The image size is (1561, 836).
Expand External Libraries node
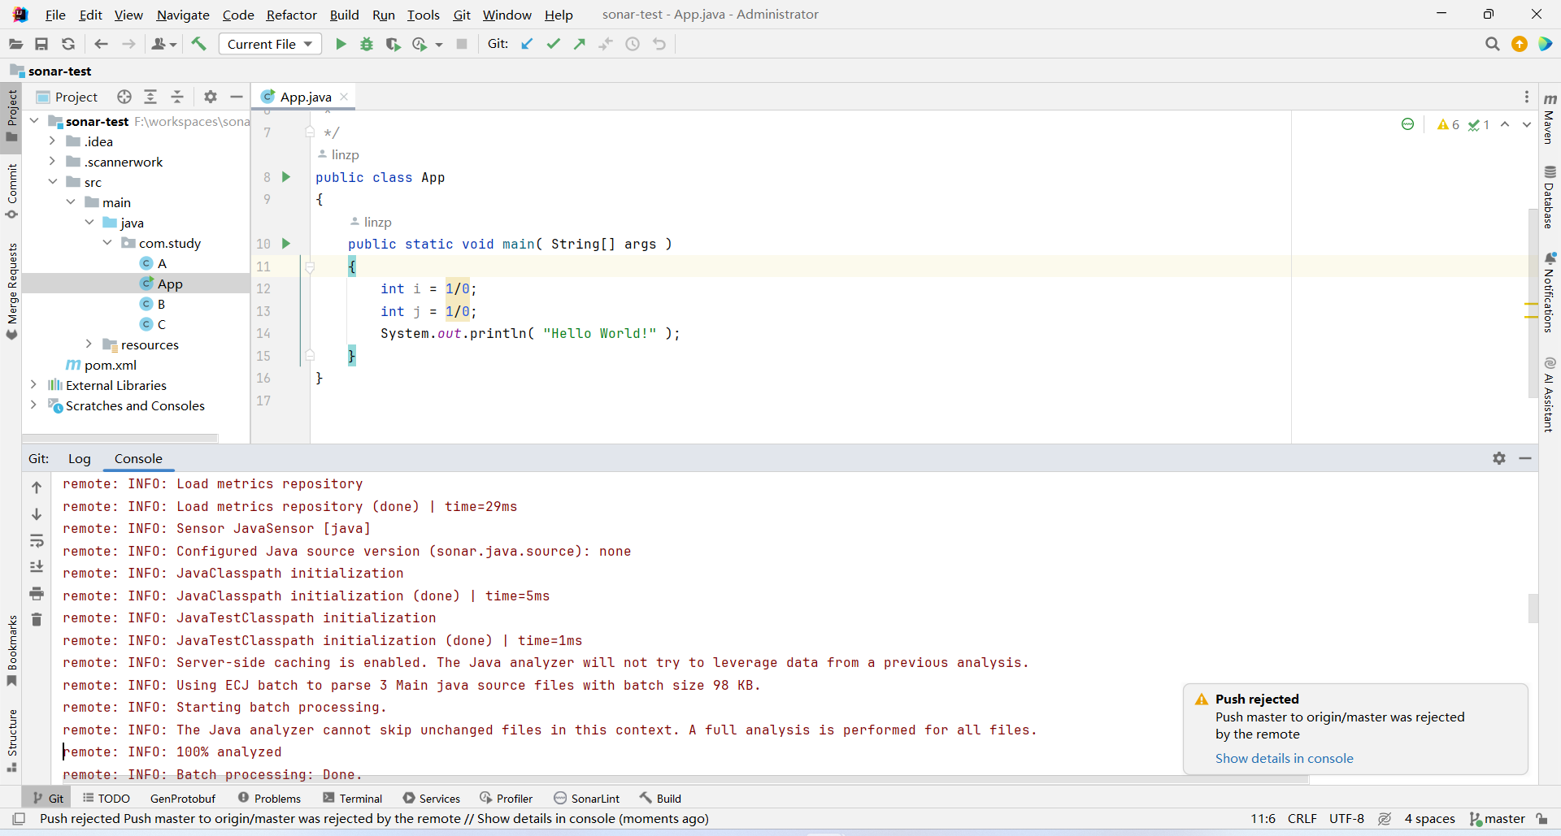33,385
